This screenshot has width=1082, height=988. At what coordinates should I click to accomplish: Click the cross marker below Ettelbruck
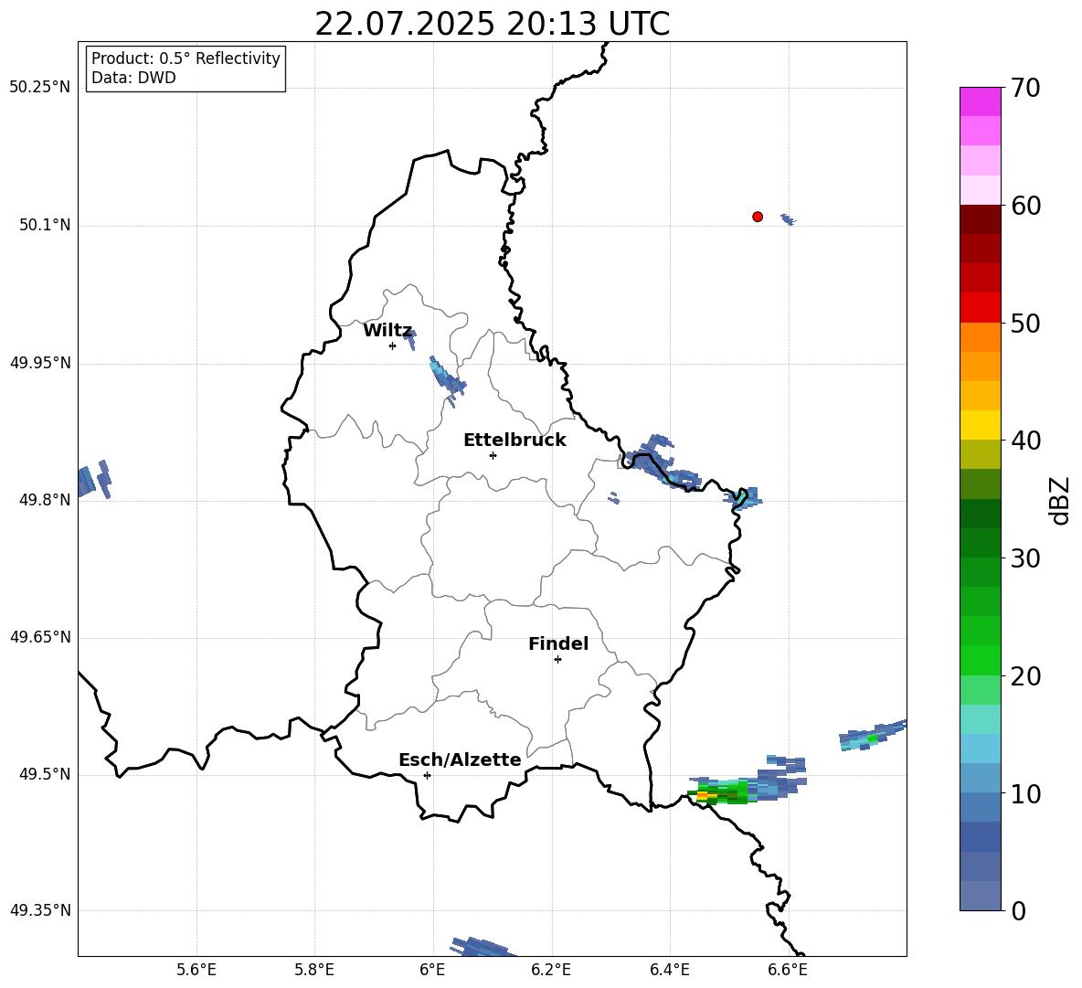493,455
